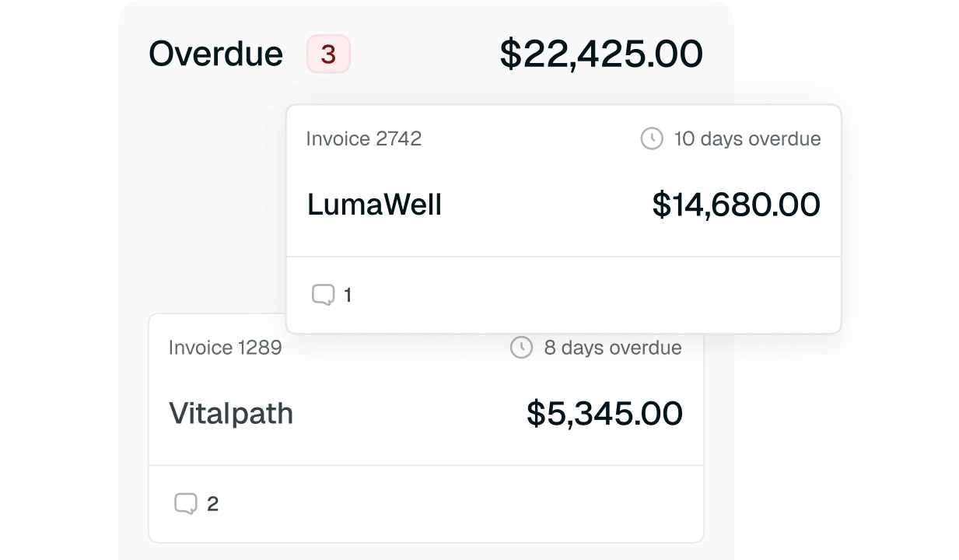Click the "8 days overdue" status text

pos(612,348)
